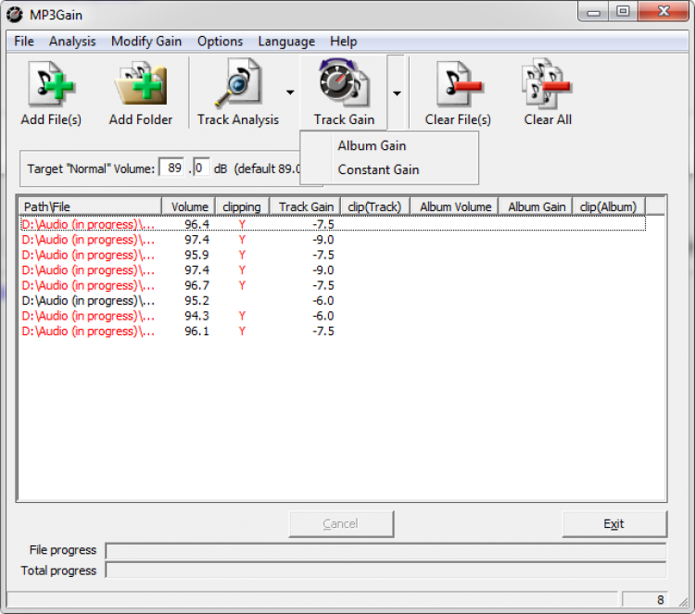695x614 pixels.
Task: Select file row with volume 95.9
Action: click(x=333, y=255)
